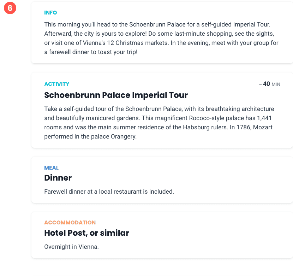The width and height of the screenshot is (299, 276).
Task: Click the ~40 MIN duration indicator
Action: coord(269,84)
